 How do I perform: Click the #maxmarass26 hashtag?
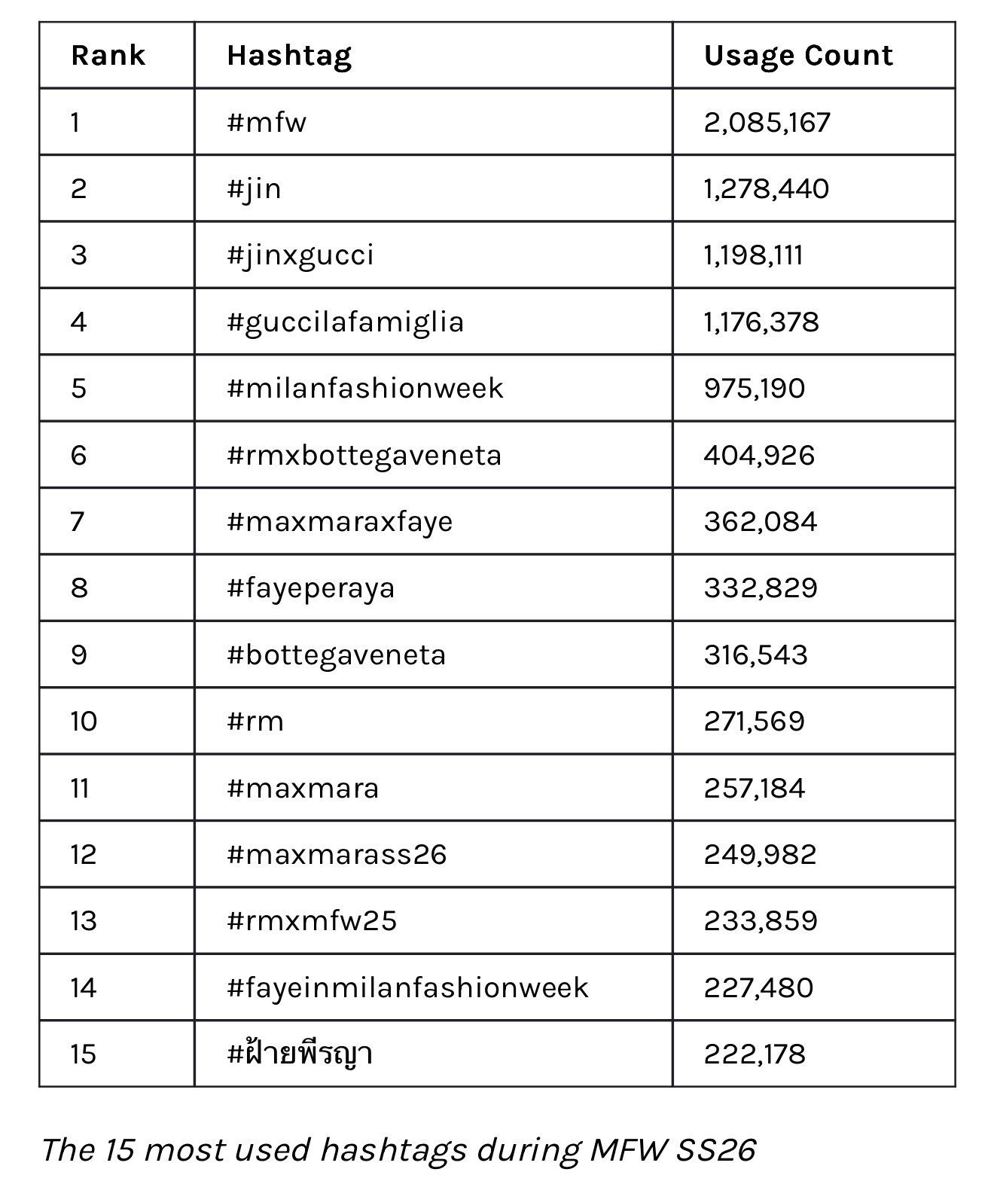click(337, 854)
